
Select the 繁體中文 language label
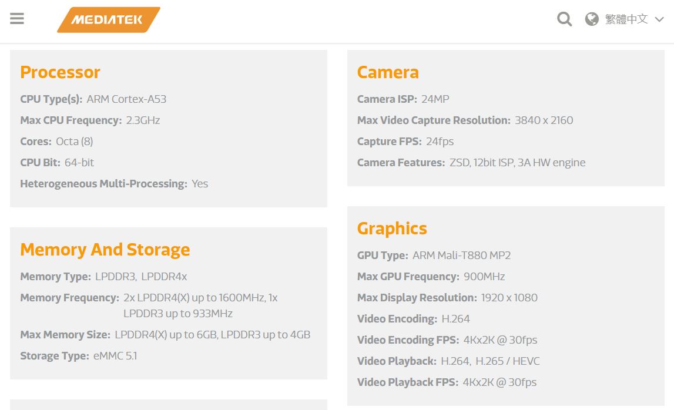(x=626, y=19)
